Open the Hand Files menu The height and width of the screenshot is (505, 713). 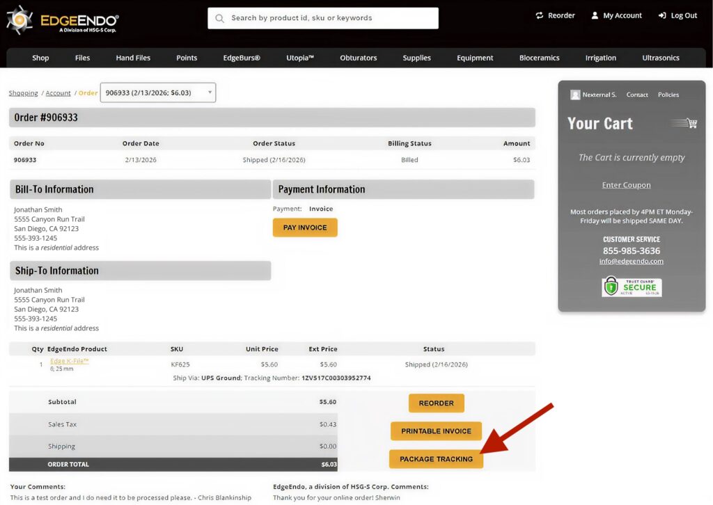[132, 58]
